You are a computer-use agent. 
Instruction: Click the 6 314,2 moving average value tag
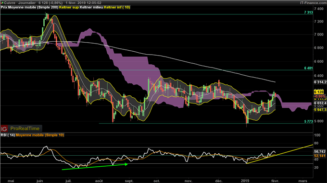(x=320, y=82)
